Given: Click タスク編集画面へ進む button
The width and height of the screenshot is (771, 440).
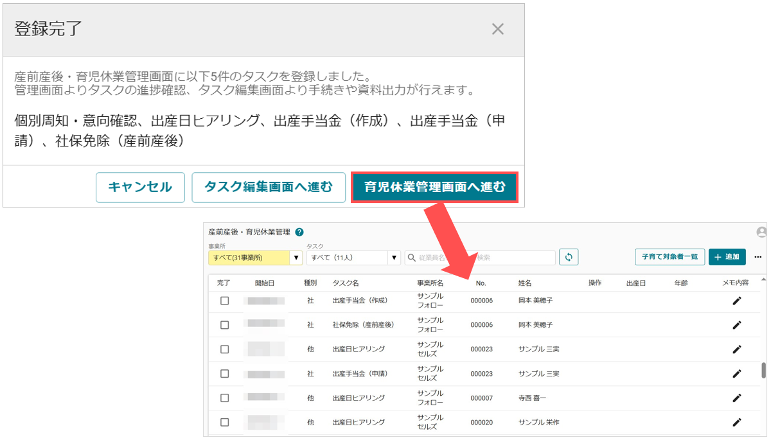Looking at the screenshot, I should (x=269, y=188).
